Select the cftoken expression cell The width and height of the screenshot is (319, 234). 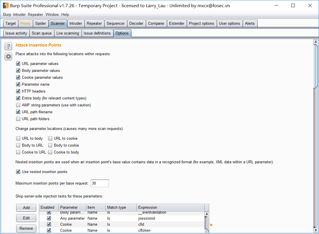click(171, 230)
